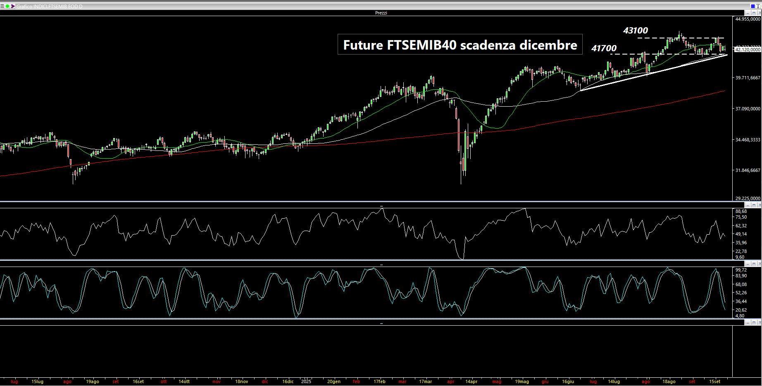The width and height of the screenshot is (762, 386).
Task: Click price axis value 34.468,3333
Action: (x=748, y=140)
